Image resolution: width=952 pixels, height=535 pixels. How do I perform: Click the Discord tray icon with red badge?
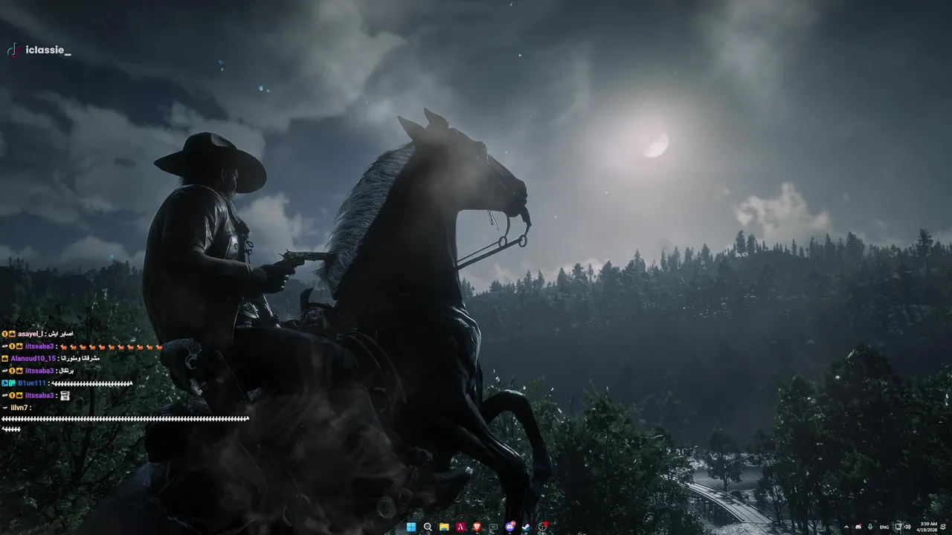coord(858,526)
